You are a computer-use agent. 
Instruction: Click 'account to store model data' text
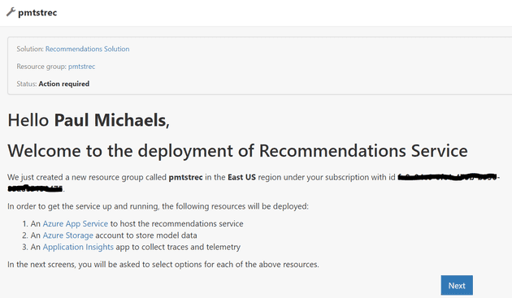[x=146, y=235]
